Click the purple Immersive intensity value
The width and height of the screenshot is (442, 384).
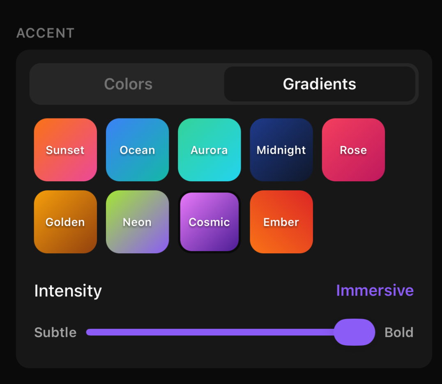pyautogui.click(x=375, y=290)
